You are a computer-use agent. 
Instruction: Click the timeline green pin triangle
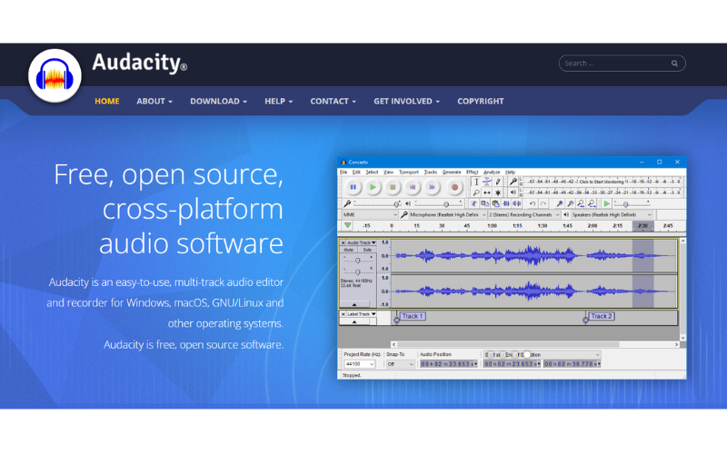click(347, 225)
